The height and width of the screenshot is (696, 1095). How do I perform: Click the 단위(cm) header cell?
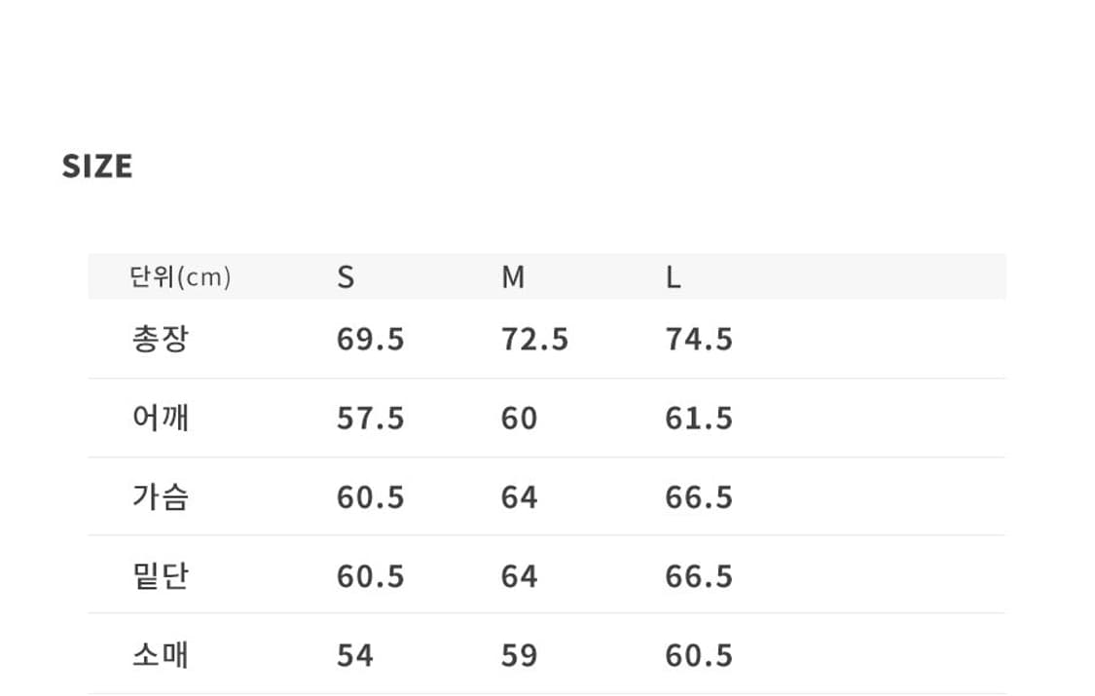click(180, 277)
